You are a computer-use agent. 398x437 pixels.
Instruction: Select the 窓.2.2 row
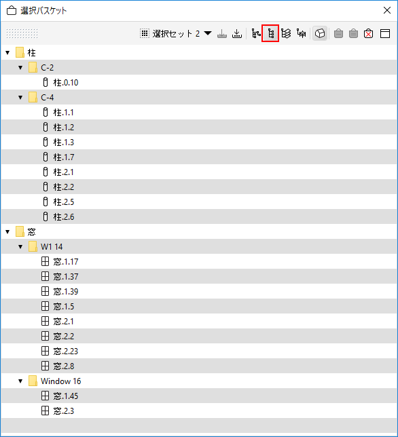coord(199,336)
